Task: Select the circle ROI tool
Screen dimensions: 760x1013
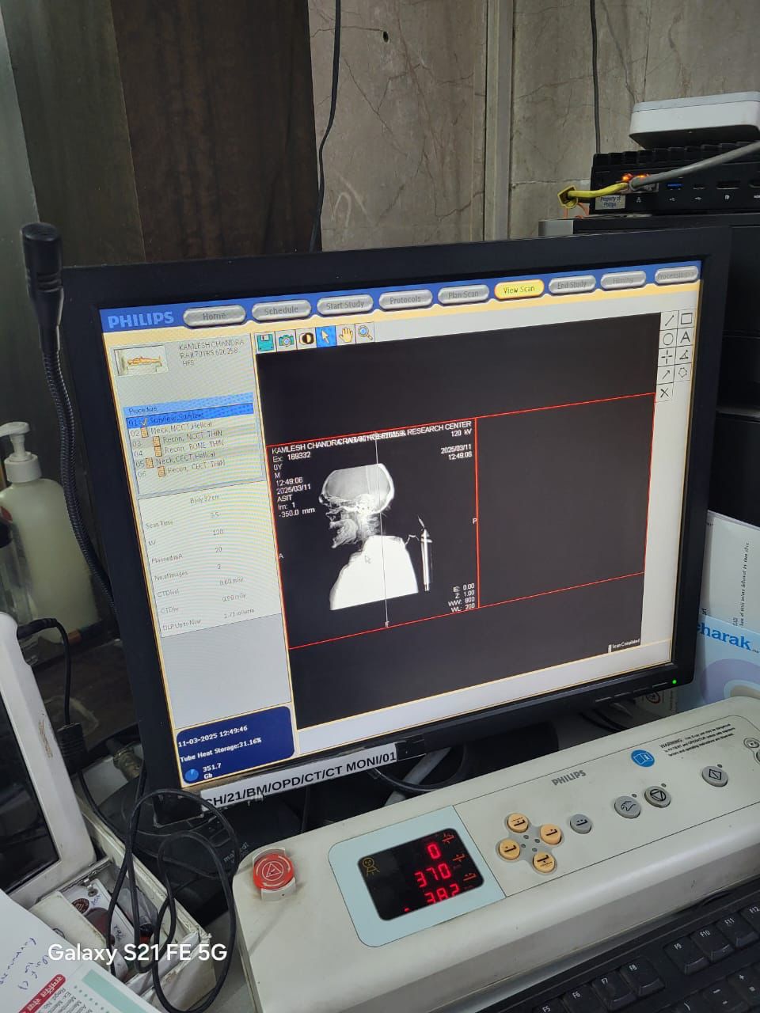Action: coord(668,338)
